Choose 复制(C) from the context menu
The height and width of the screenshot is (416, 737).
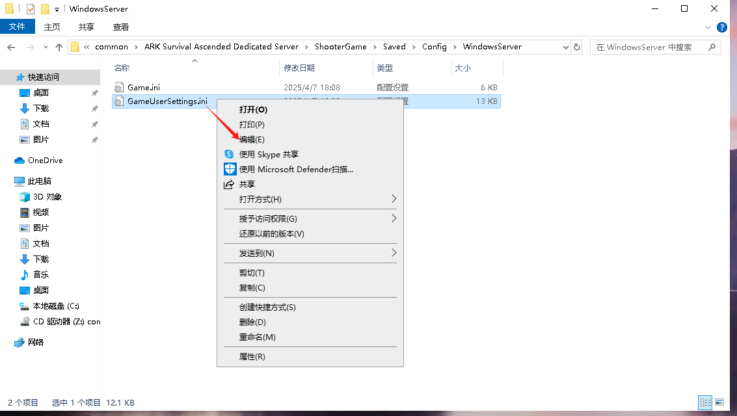tap(310, 288)
